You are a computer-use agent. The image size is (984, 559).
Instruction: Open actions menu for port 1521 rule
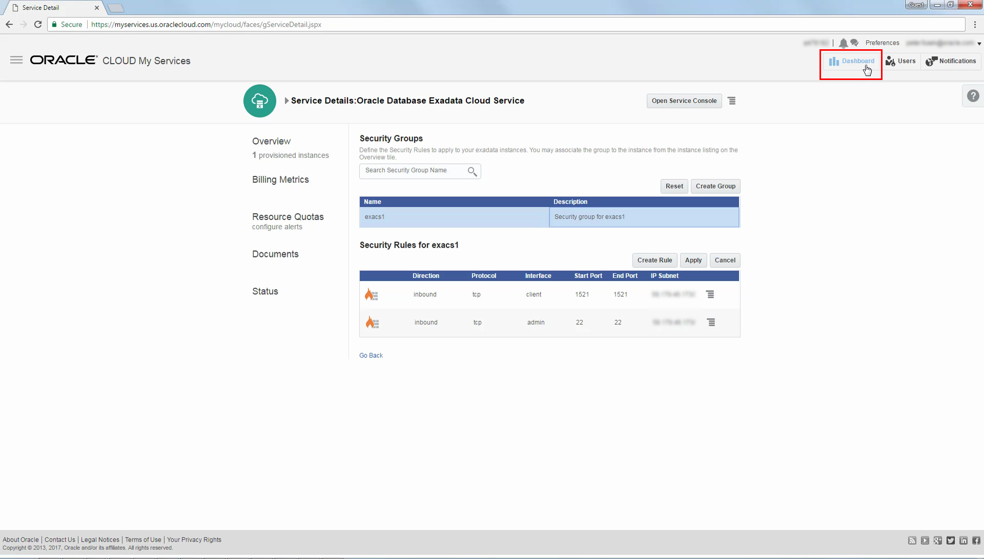pyautogui.click(x=710, y=294)
